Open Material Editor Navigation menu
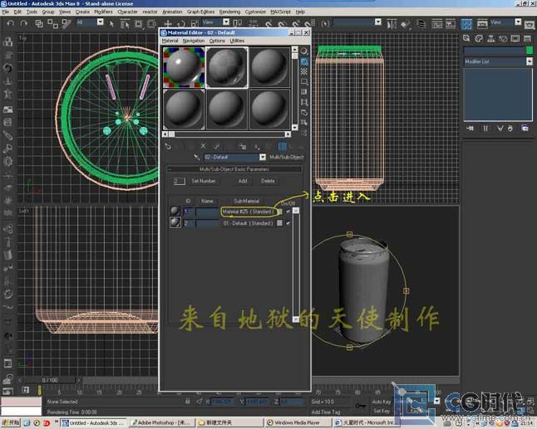This screenshot has width=537, height=429. (x=194, y=41)
